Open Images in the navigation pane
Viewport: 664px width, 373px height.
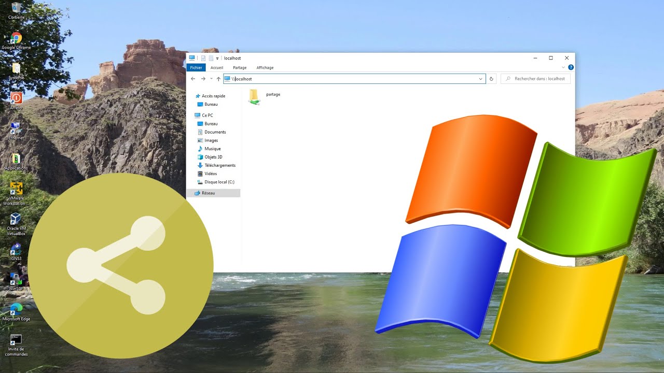point(208,140)
